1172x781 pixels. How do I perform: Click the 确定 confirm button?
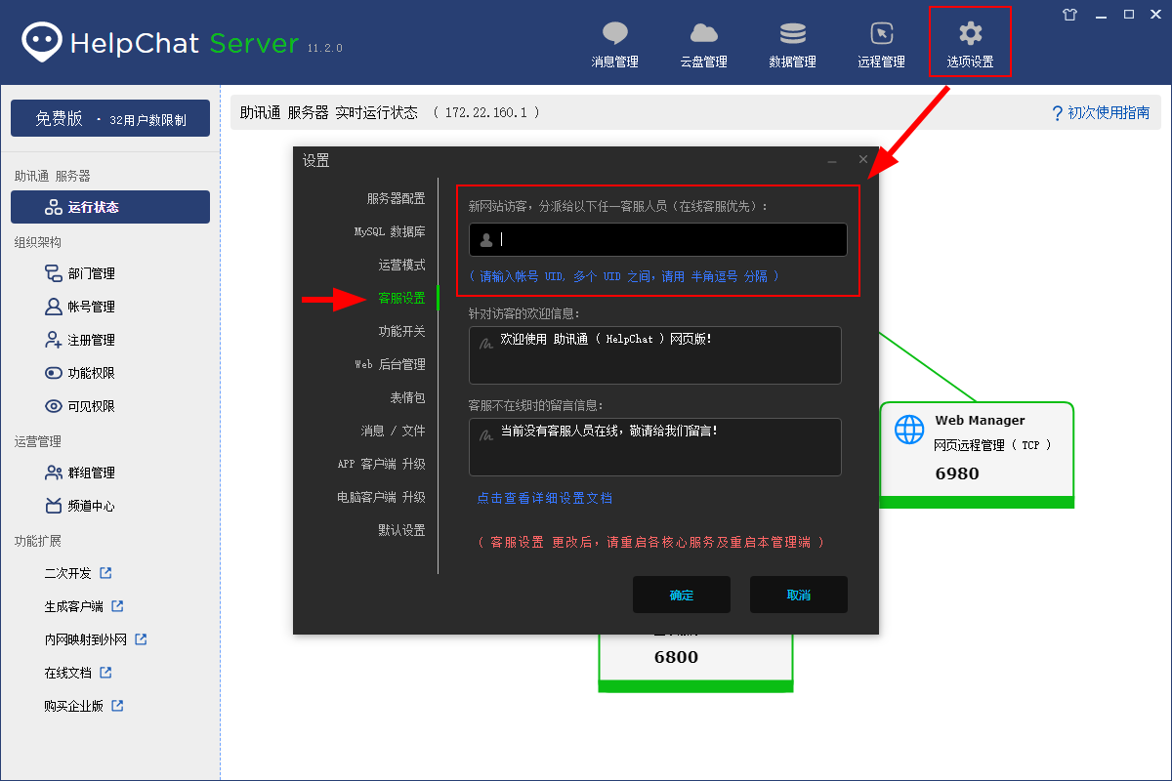tap(682, 595)
